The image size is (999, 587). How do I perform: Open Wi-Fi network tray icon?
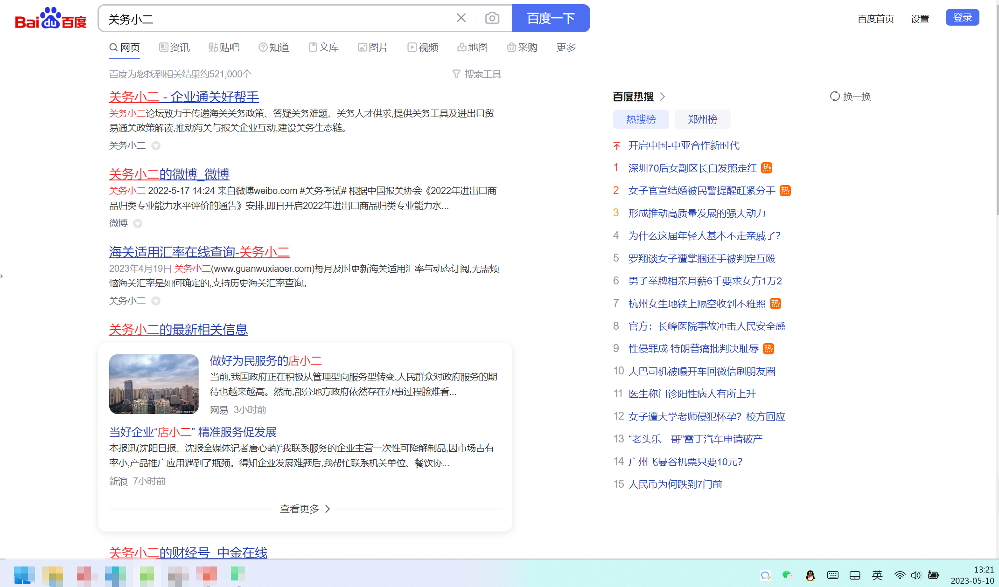[899, 575]
